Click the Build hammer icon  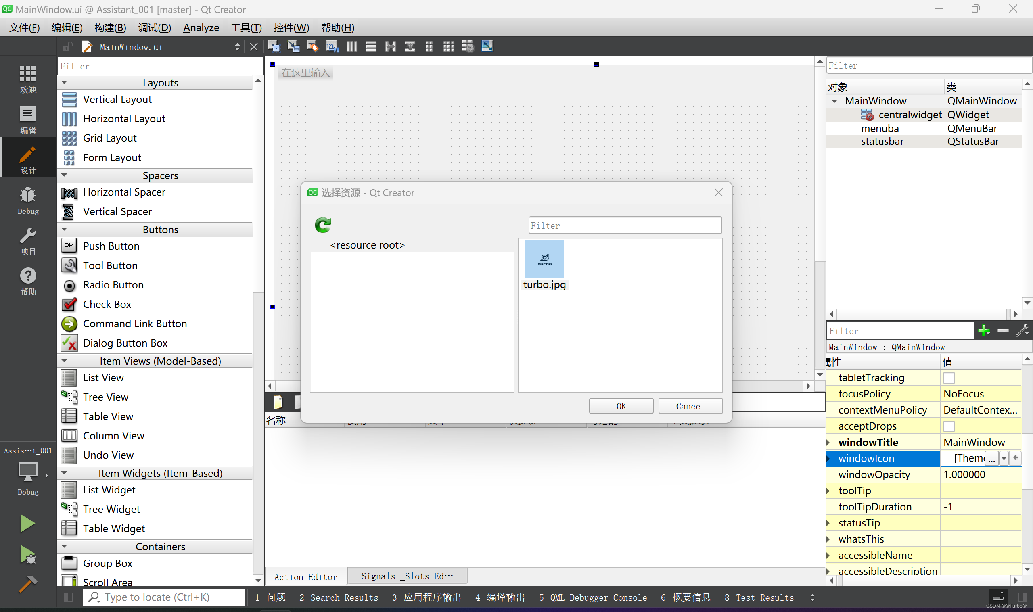(28, 584)
